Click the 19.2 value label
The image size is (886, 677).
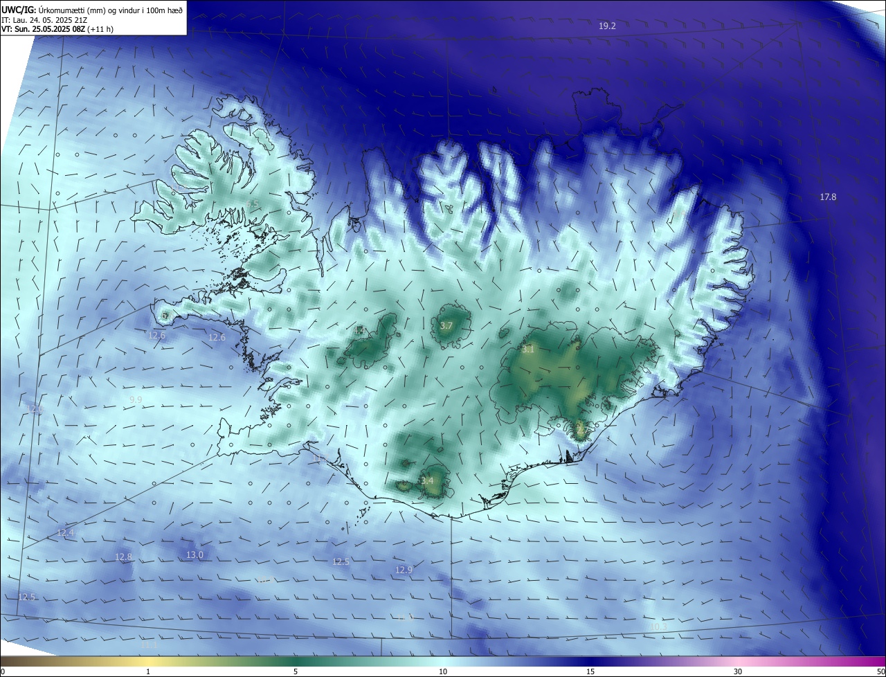pos(607,26)
